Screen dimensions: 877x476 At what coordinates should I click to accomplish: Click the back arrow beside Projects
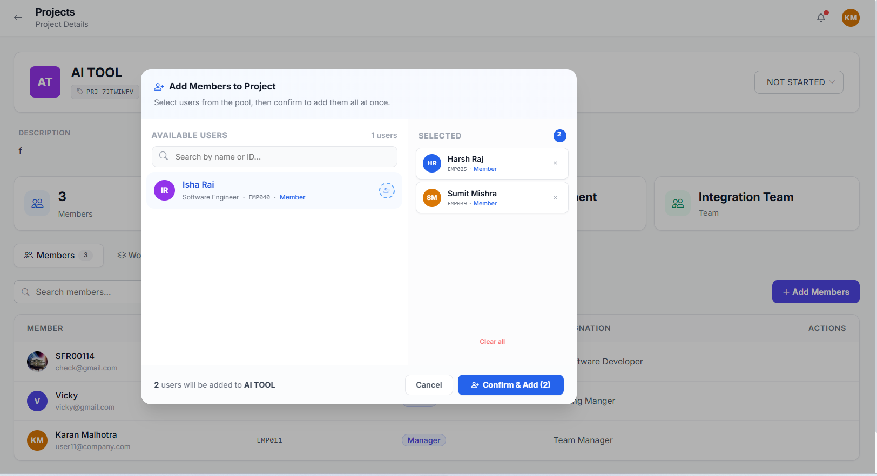18,17
